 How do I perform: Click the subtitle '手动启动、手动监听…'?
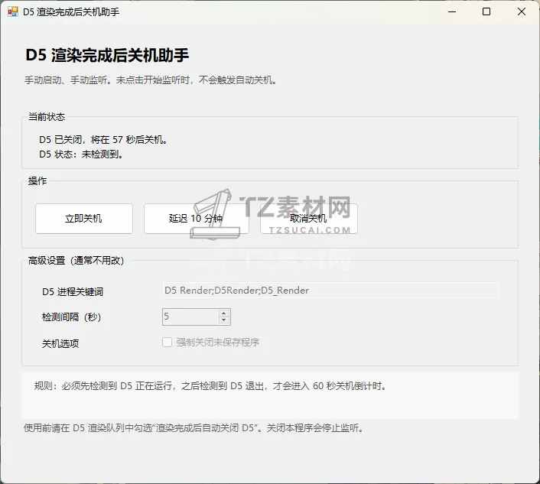(151, 80)
